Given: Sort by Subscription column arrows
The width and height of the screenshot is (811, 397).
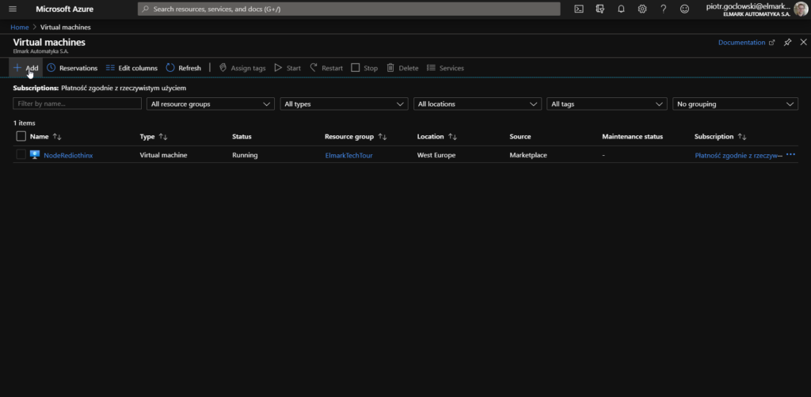Looking at the screenshot, I should (x=742, y=137).
